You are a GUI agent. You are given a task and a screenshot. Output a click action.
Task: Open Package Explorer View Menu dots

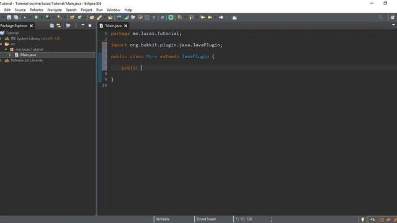tap(76, 25)
